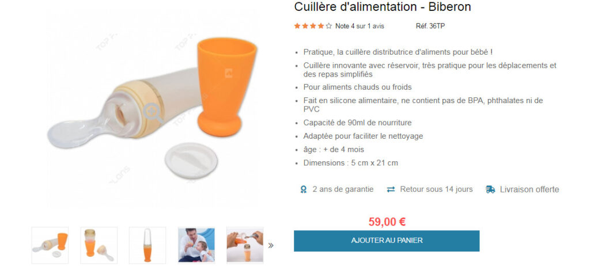
Task: Click the product title 'Cuillère d'alimentation - Biberon'
Action: pyautogui.click(x=383, y=7)
